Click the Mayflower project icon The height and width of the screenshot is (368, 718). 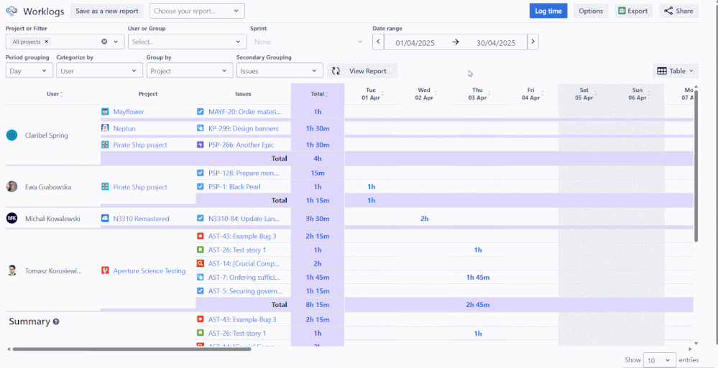click(x=106, y=112)
